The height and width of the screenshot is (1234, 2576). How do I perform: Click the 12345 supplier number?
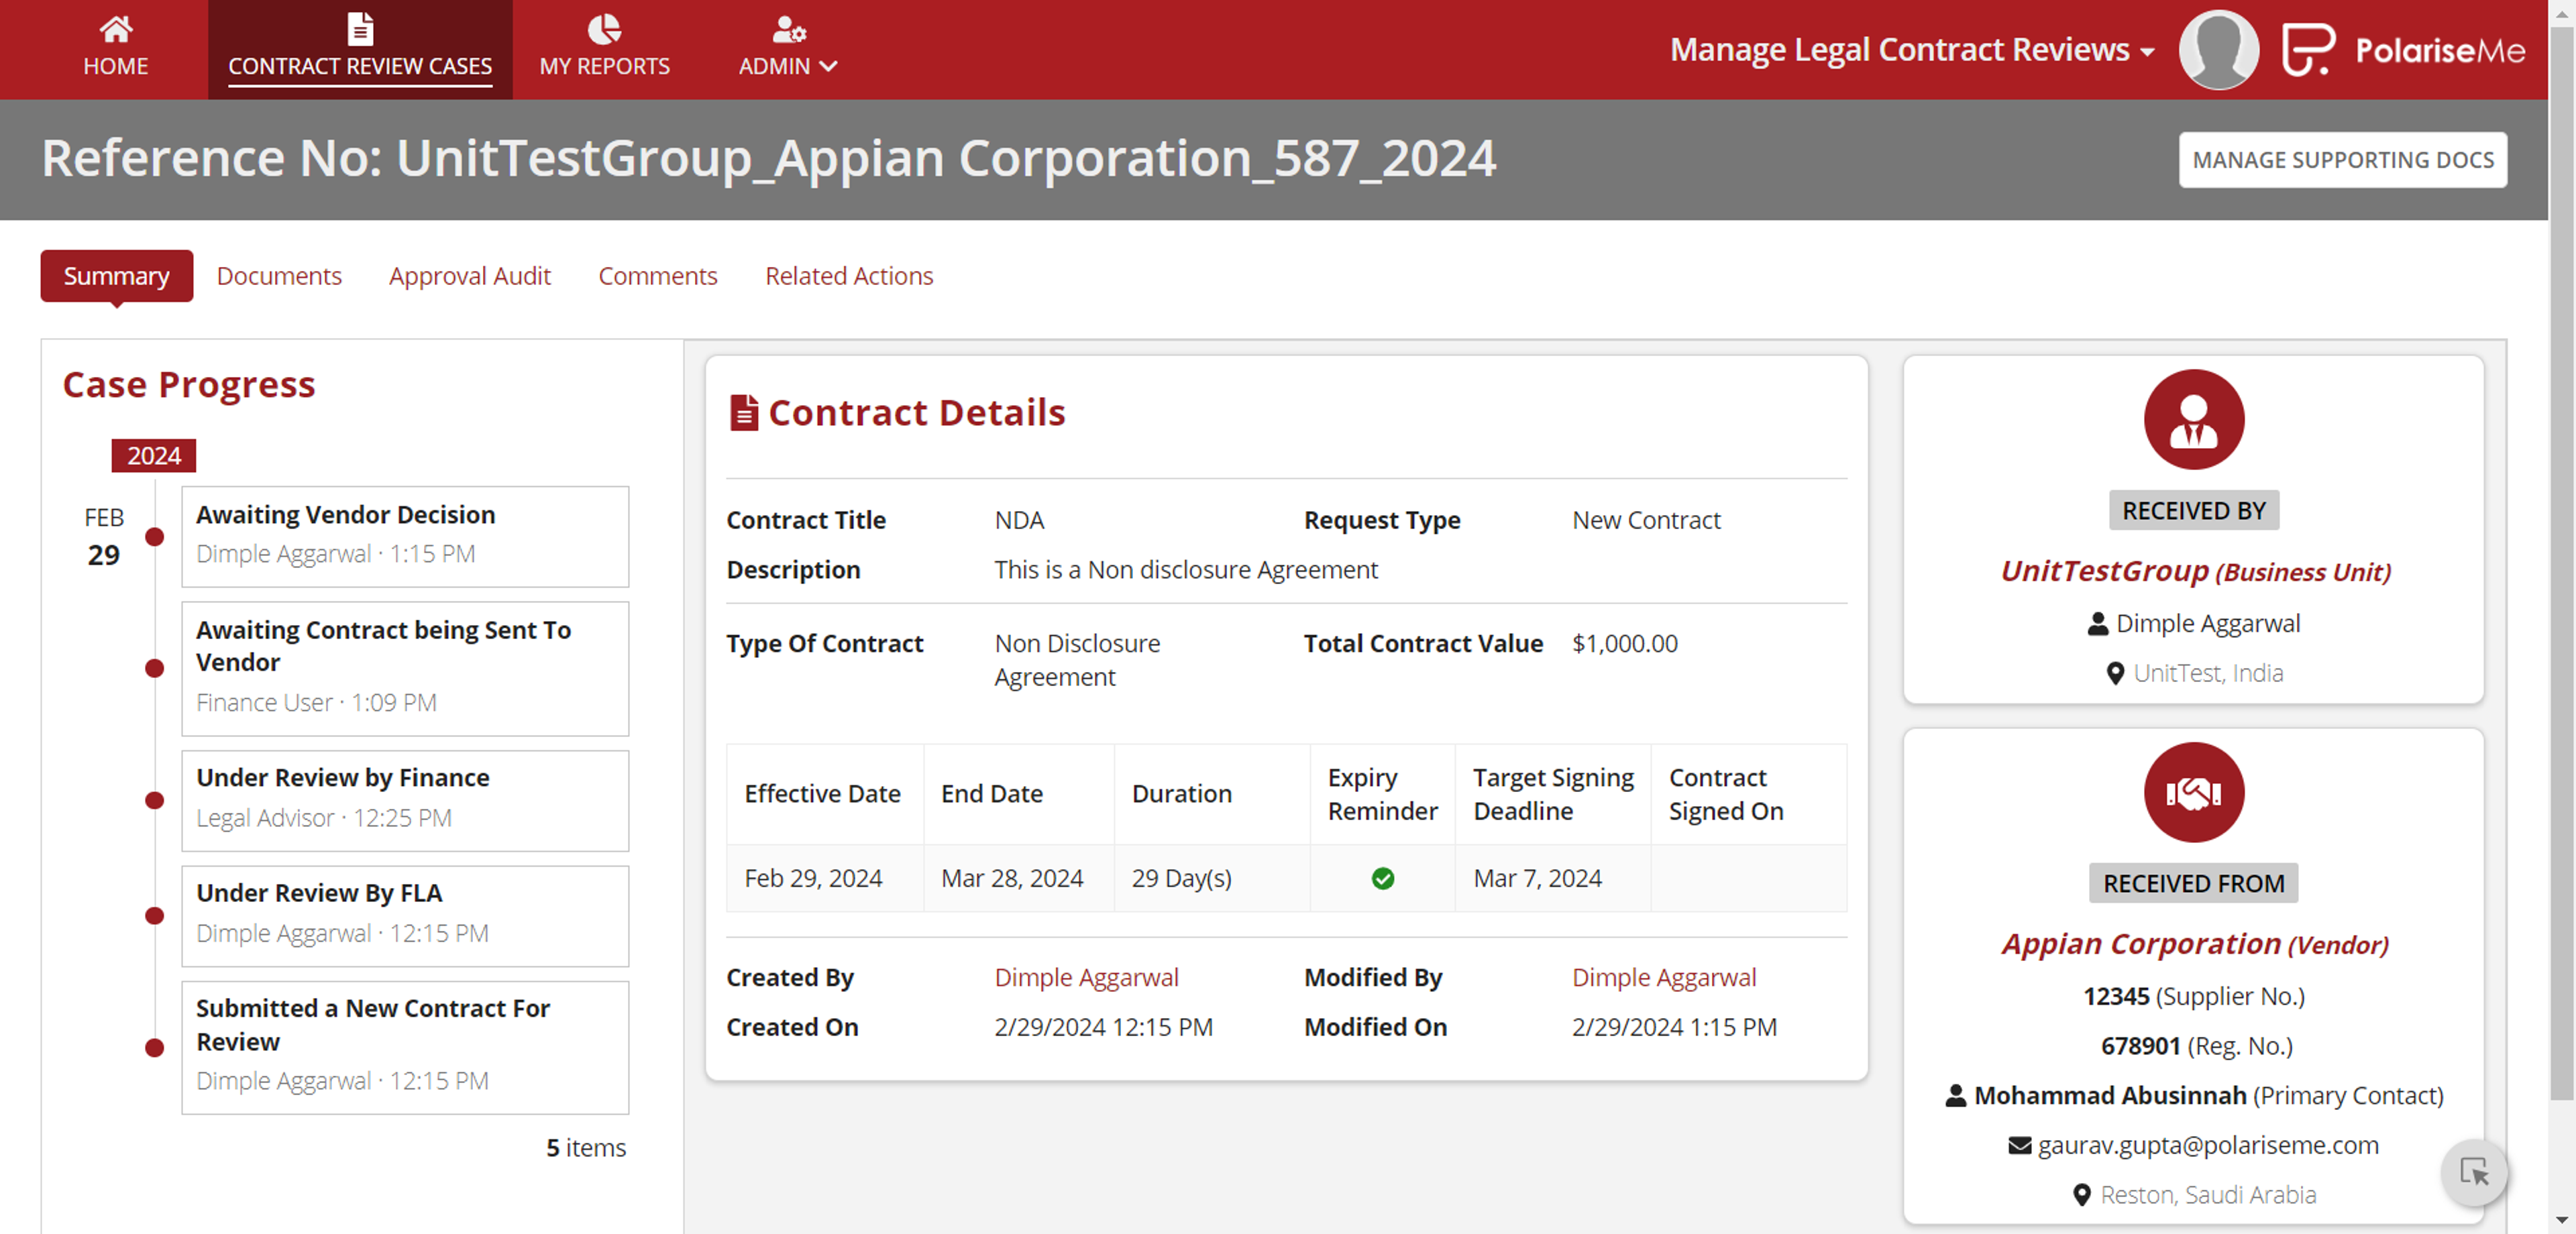(x=2115, y=996)
